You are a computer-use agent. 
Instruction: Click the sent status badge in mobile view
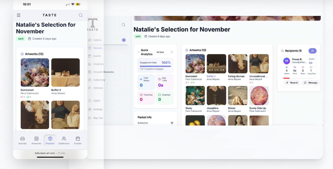(x=21, y=39)
